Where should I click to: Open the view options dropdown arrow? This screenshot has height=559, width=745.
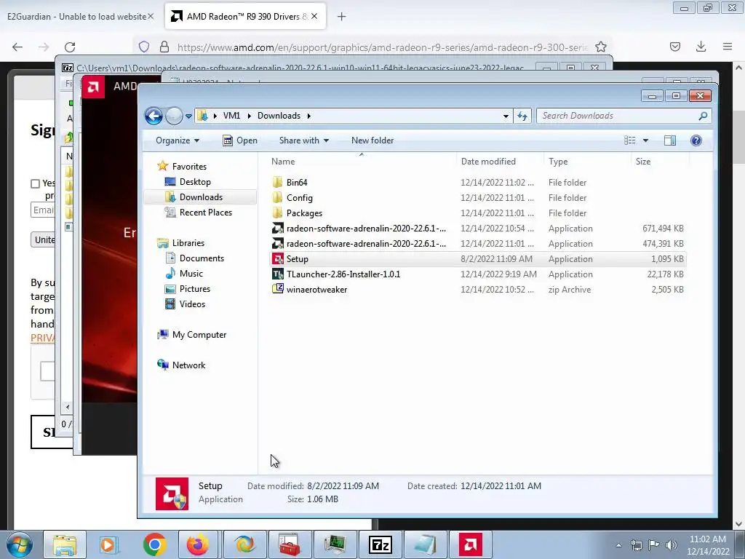(x=646, y=140)
